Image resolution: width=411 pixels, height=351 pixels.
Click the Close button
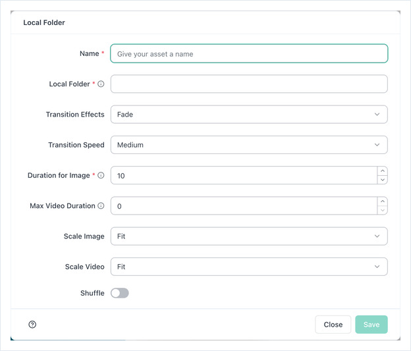[333, 325]
